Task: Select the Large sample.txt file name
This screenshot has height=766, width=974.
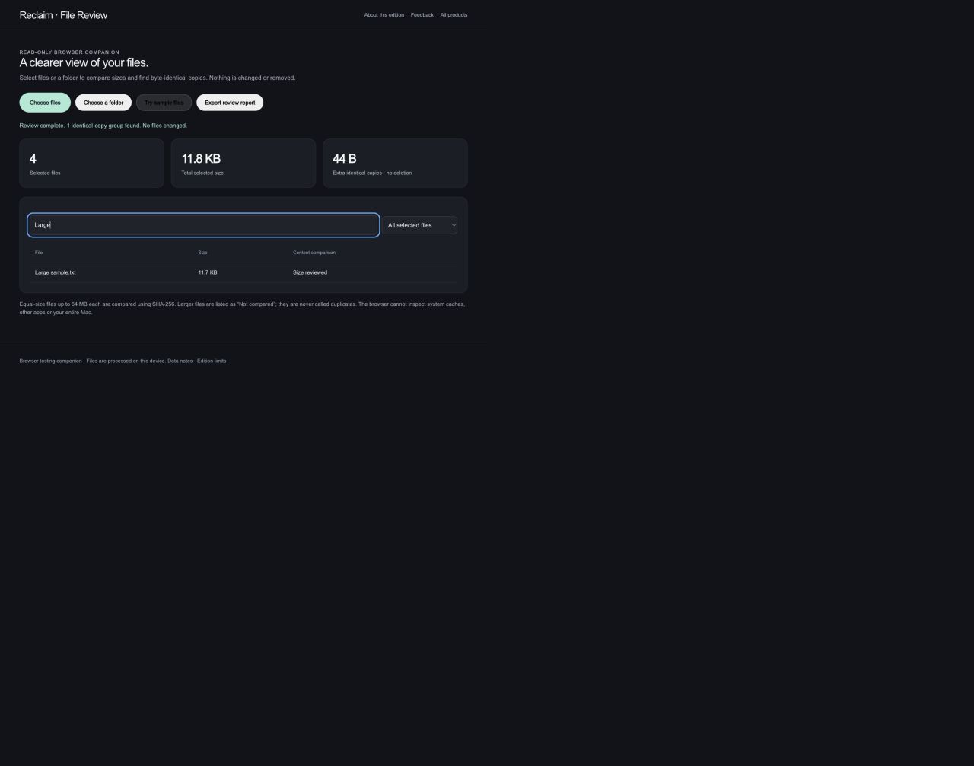Action: pyautogui.click(x=56, y=272)
